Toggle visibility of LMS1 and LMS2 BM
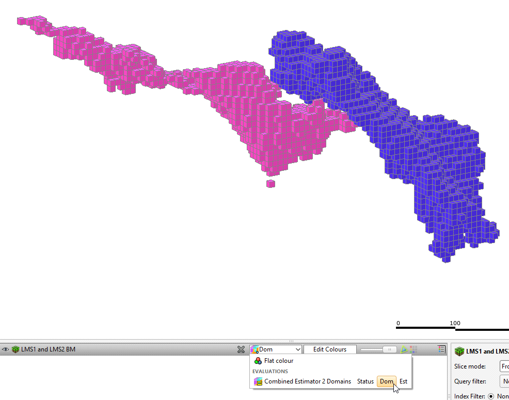 coord(6,349)
